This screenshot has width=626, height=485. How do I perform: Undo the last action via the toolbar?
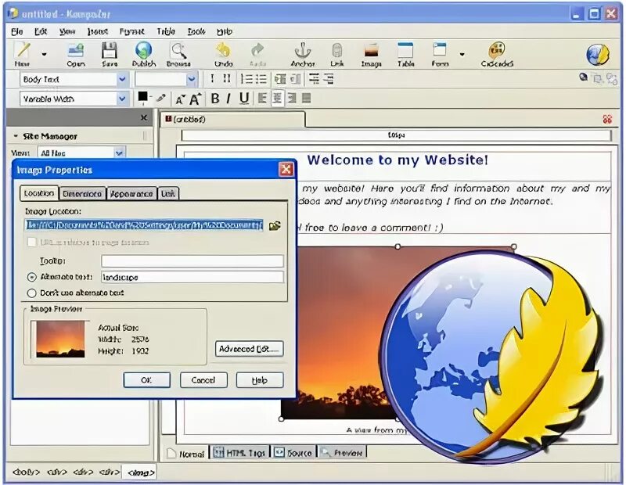pyautogui.click(x=223, y=53)
